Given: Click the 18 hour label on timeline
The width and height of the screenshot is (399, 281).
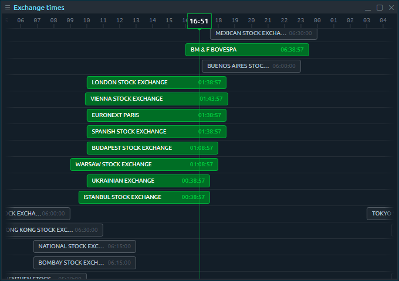Looking at the screenshot, I should click(218, 20).
